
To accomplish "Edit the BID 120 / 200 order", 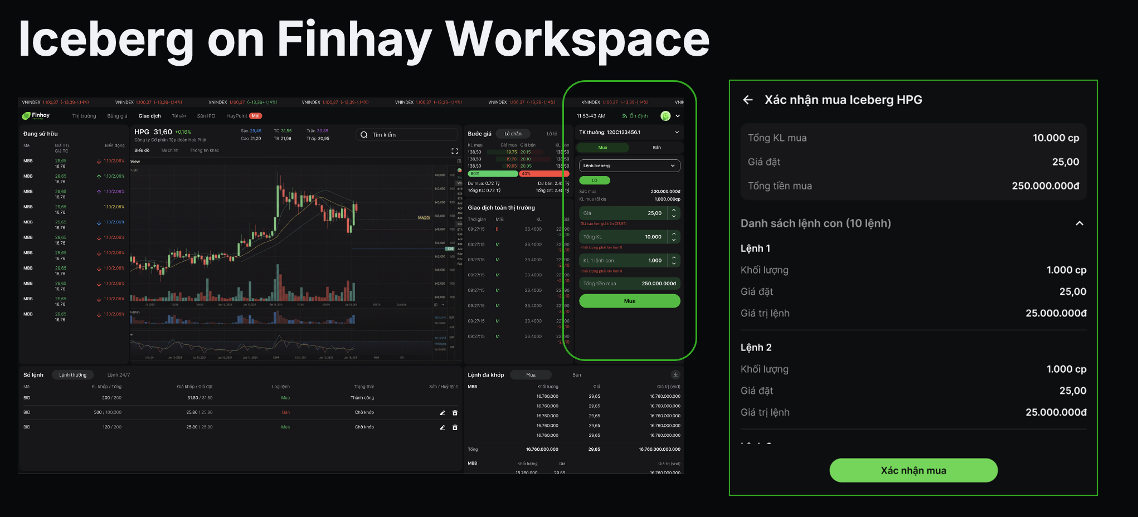I will point(442,427).
